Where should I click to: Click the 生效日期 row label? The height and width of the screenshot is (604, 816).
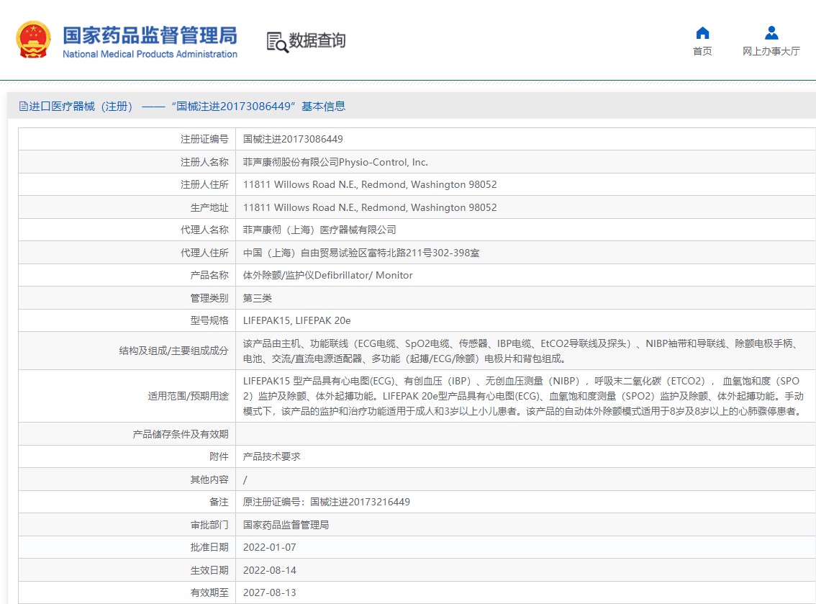pos(209,570)
